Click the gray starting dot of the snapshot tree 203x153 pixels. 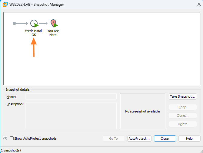14,23
